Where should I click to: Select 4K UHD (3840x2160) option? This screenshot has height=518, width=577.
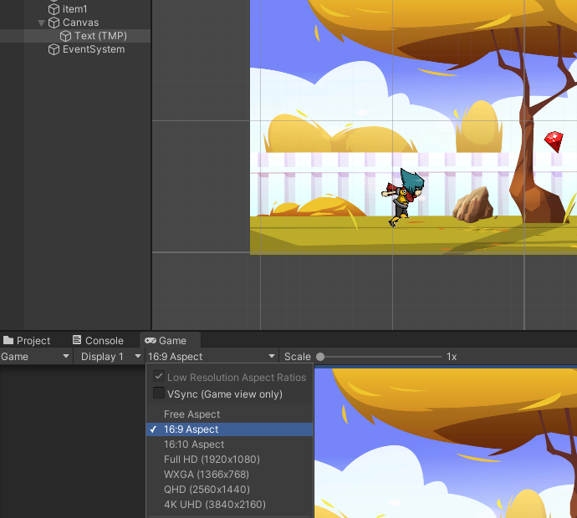coord(216,505)
